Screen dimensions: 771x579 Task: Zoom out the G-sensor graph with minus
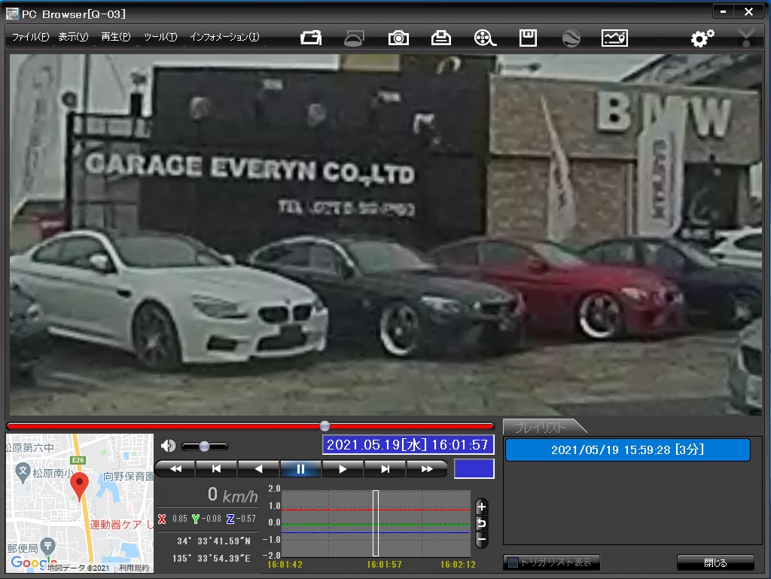coord(482,540)
